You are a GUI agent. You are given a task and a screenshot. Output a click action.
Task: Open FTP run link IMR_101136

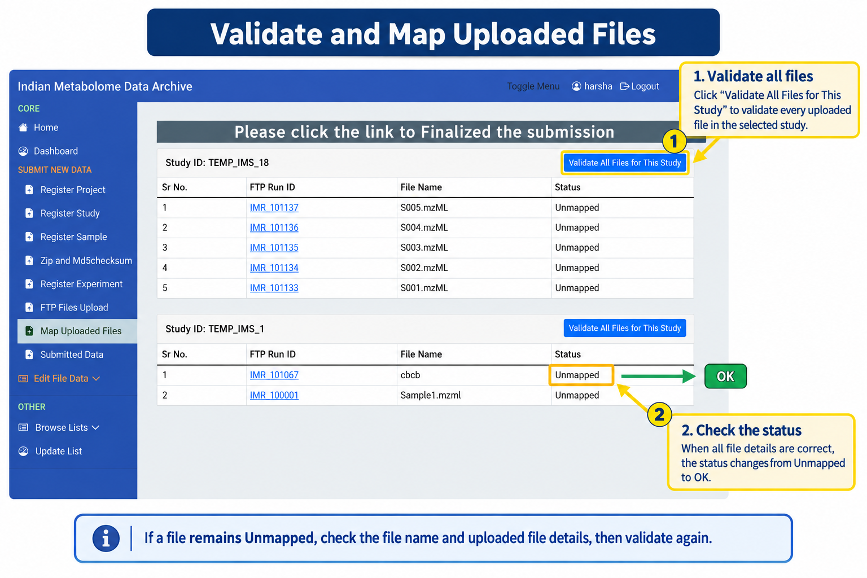pos(274,228)
